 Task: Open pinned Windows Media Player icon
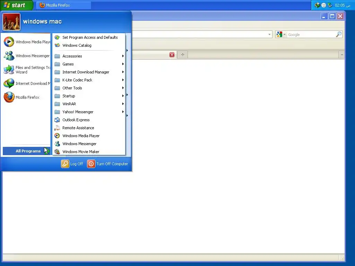point(9,42)
